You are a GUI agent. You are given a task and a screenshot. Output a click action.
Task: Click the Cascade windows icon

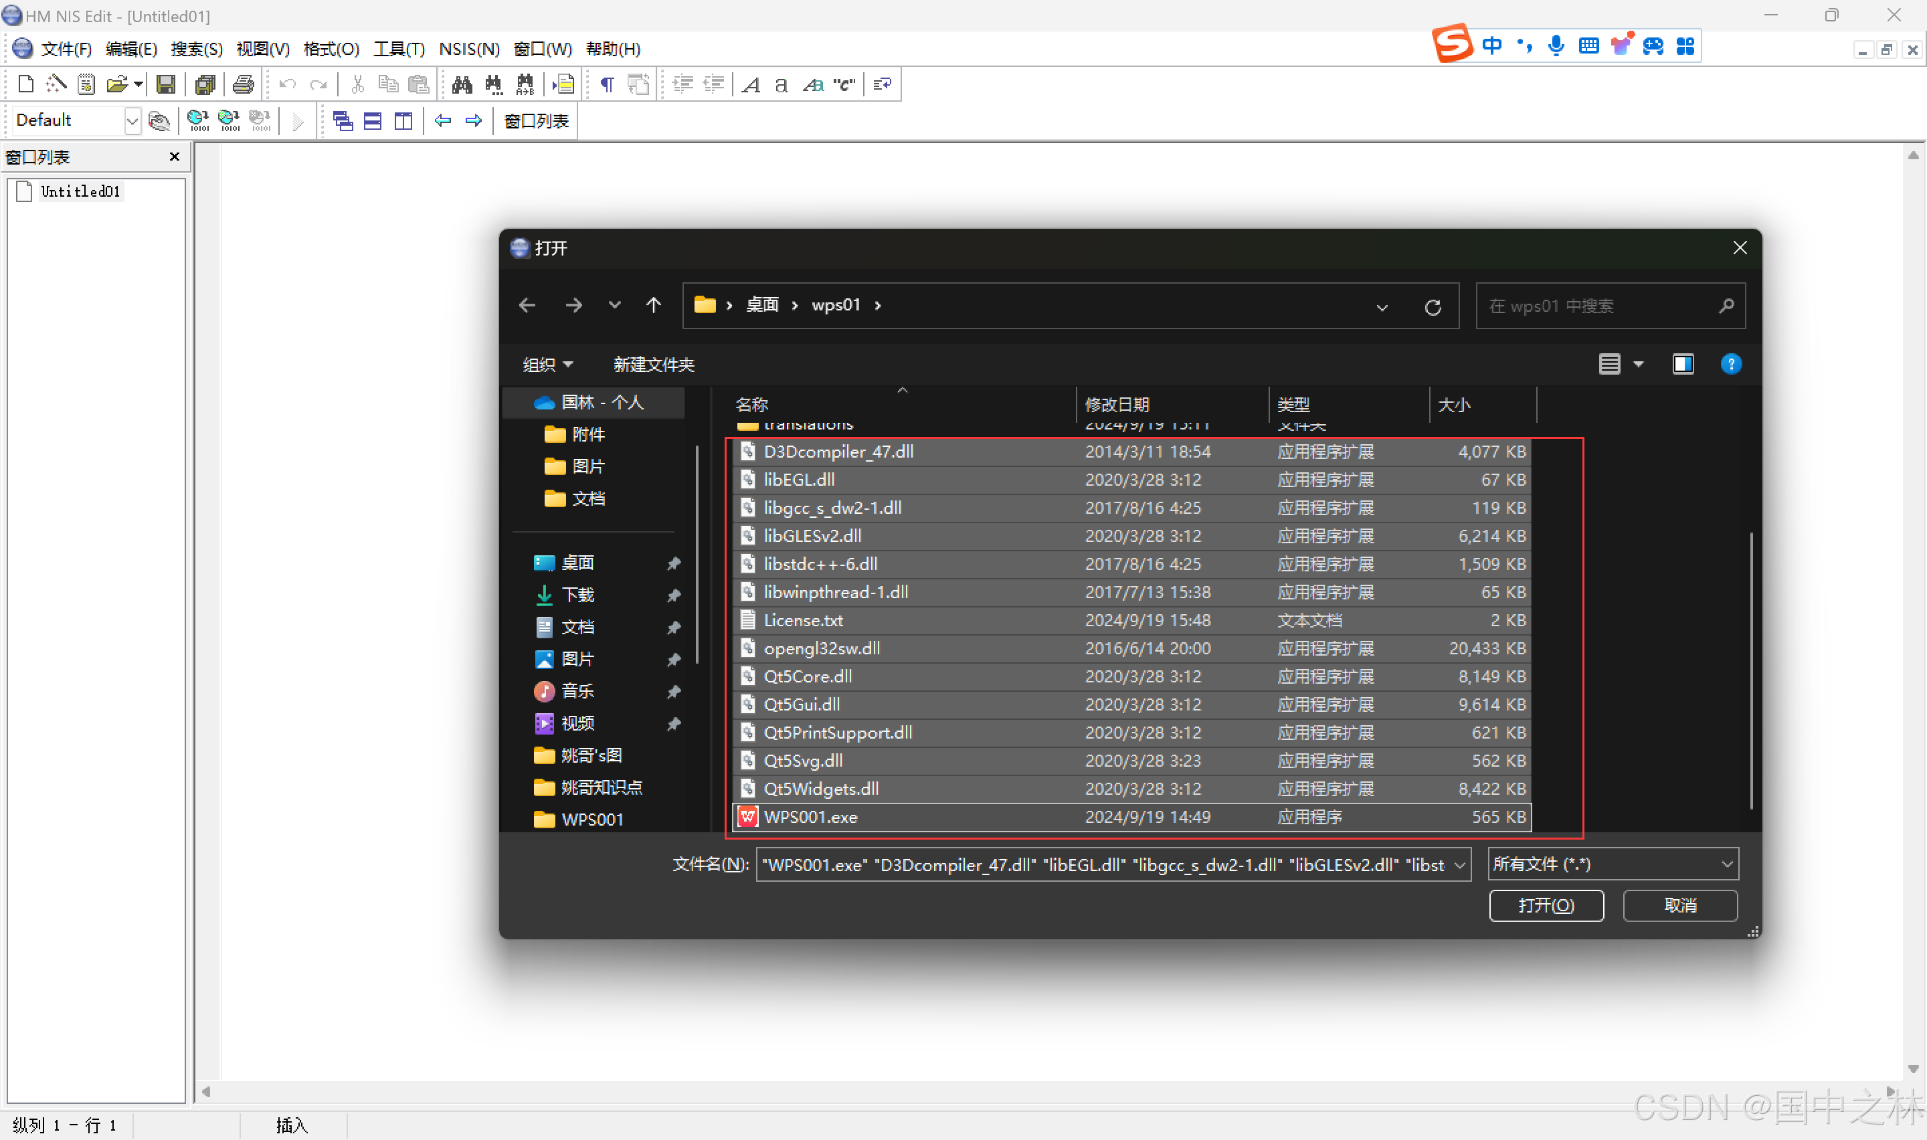tap(343, 120)
